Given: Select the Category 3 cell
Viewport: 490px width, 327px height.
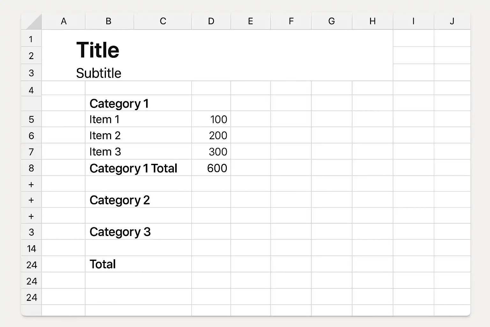Looking at the screenshot, I should pyautogui.click(x=138, y=232).
